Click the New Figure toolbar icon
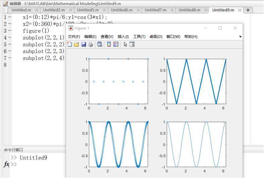This screenshot has width=264, height=178. pos(69,44)
